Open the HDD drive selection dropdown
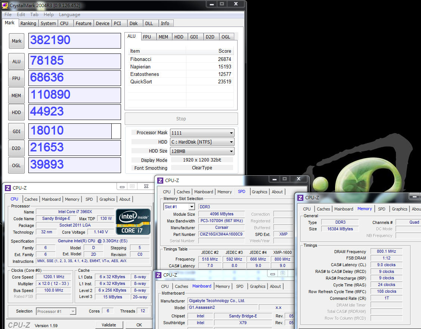The width and height of the screenshot is (421, 329). coord(202,142)
